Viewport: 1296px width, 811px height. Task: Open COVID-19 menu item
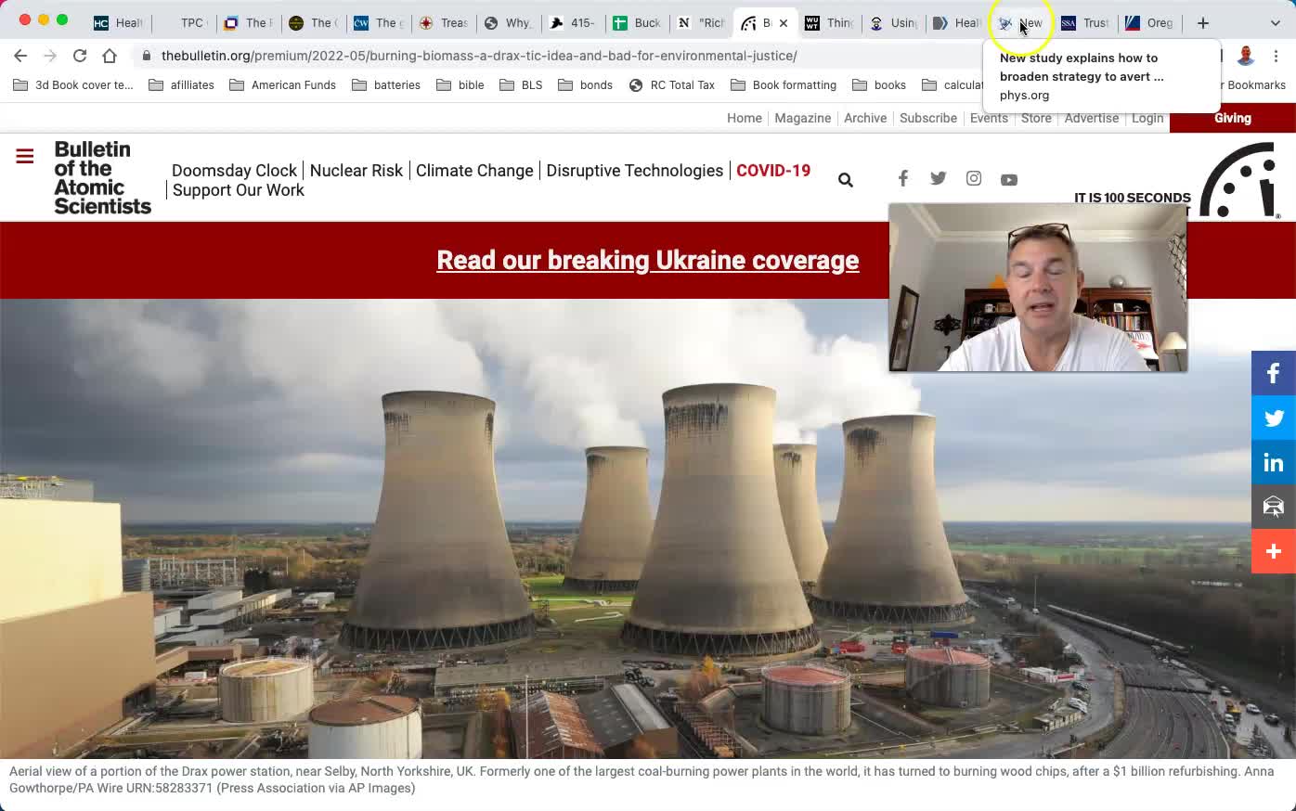click(773, 171)
